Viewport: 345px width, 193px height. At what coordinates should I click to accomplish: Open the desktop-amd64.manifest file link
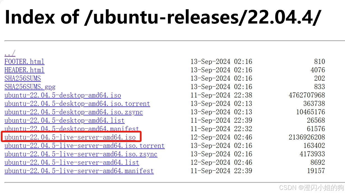pyautogui.click(x=72, y=129)
